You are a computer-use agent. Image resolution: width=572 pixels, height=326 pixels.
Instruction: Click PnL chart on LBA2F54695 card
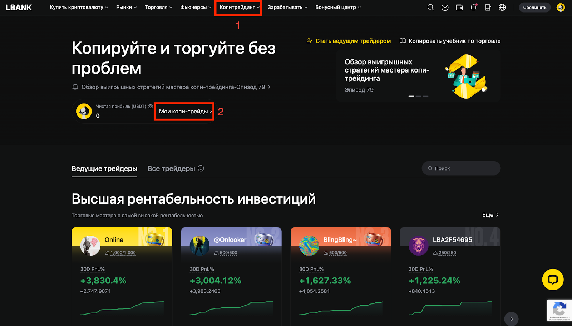(x=450, y=308)
